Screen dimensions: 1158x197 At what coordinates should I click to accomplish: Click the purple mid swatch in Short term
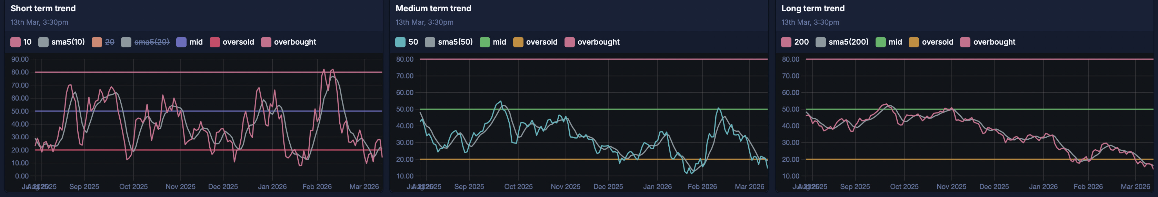(x=182, y=42)
